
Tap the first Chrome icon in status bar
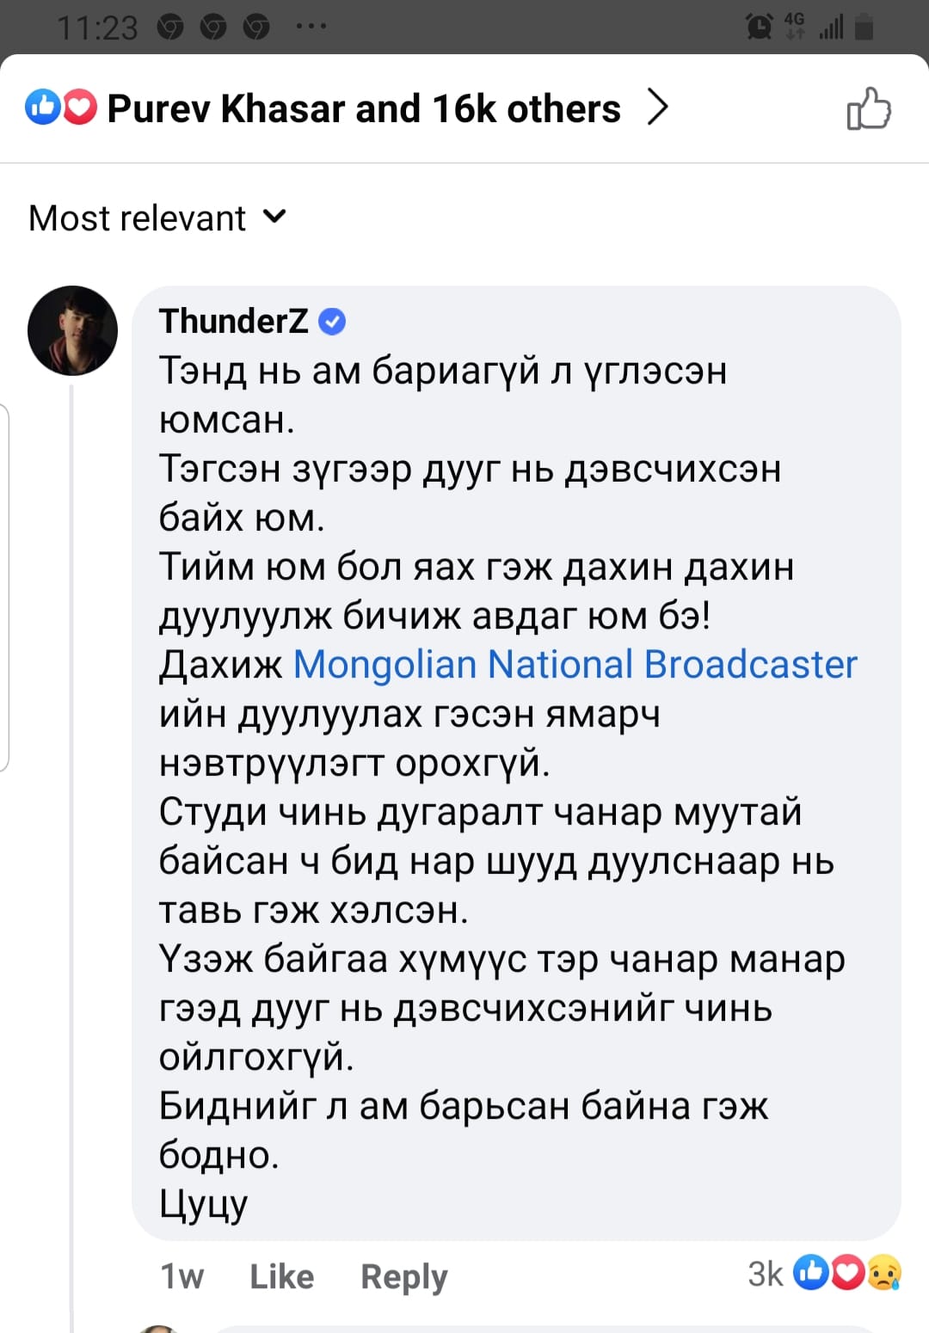pyautogui.click(x=170, y=28)
